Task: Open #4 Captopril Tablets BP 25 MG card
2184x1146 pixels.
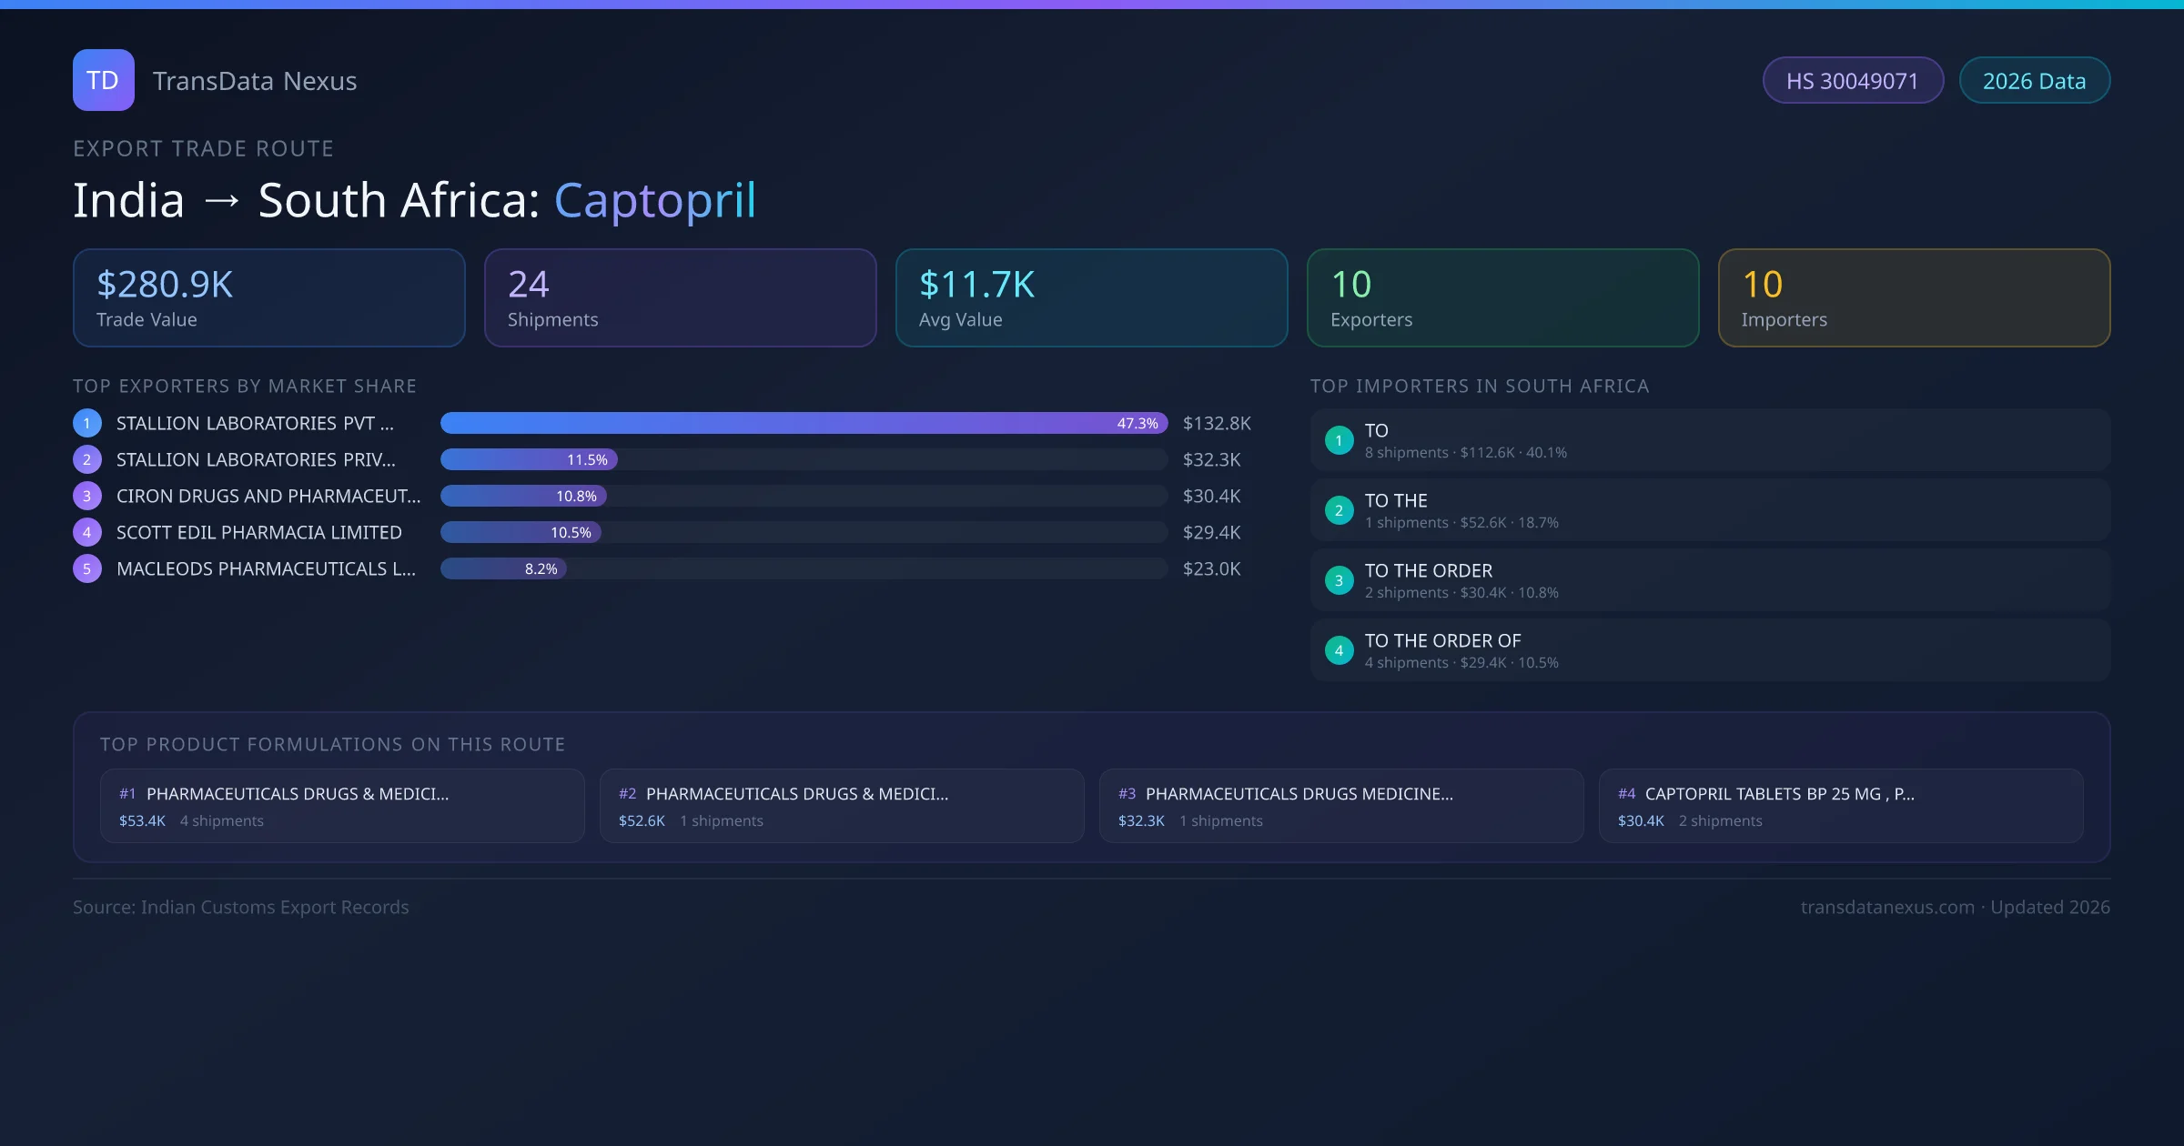Action: click(1840, 806)
